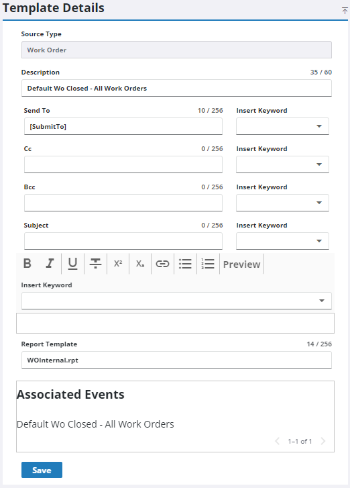The width and height of the screenshot is (350, 488).
Task: Save the template
Action: 42,470
